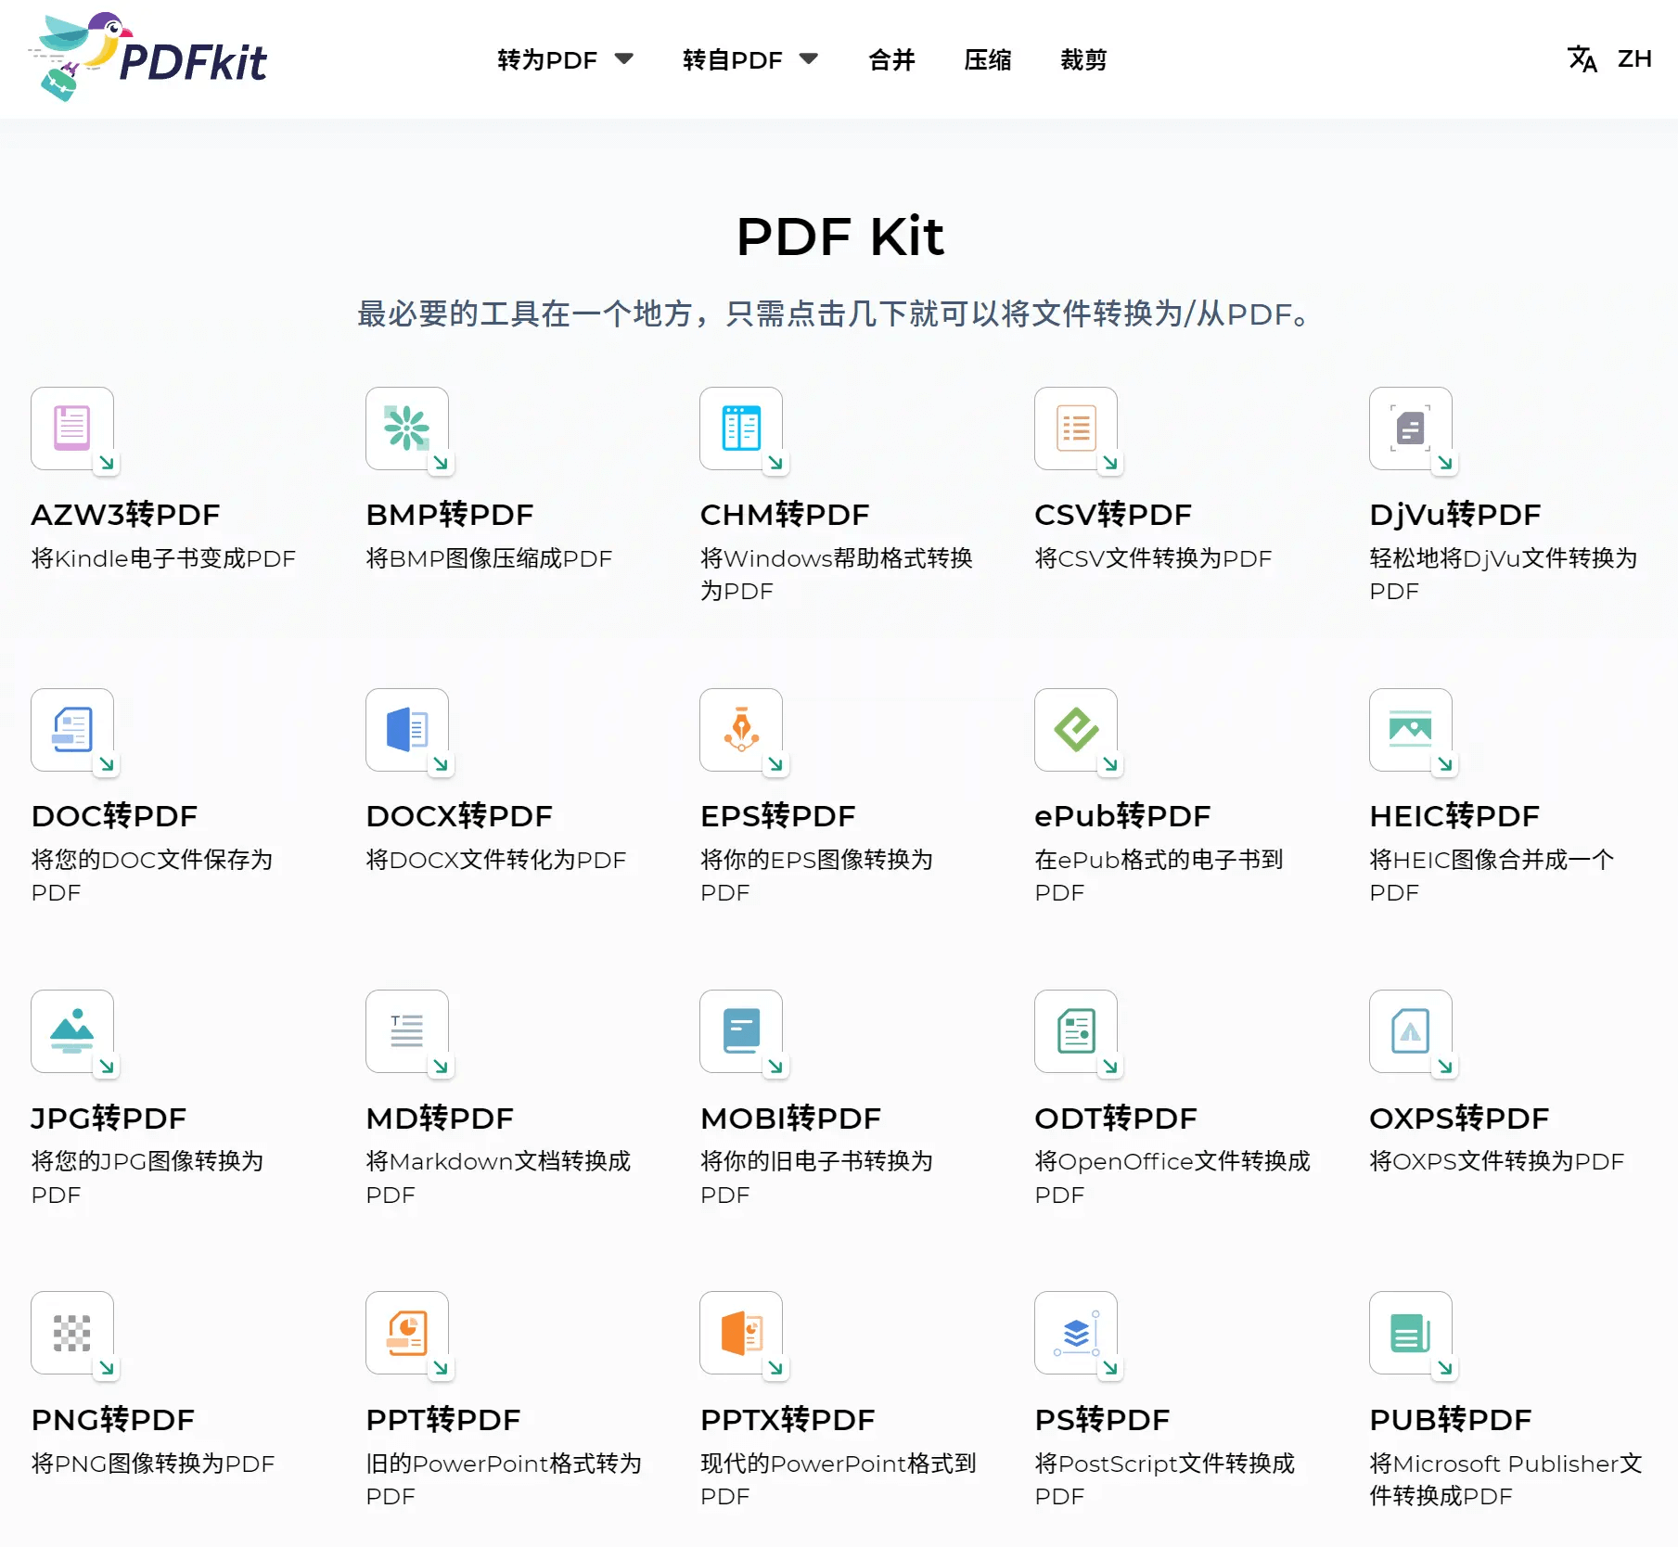
Task: Open the JPG转PDF picture icon
Action: [x=72, y=1032]
